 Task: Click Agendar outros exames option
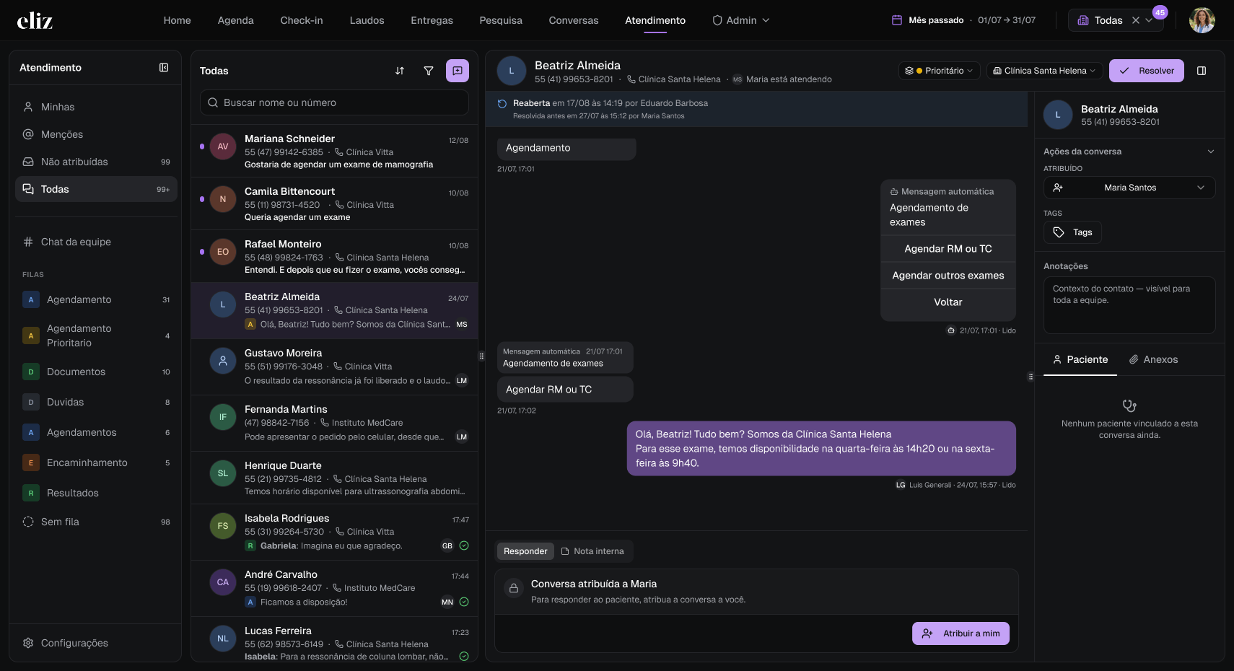(x=948, y=276)
